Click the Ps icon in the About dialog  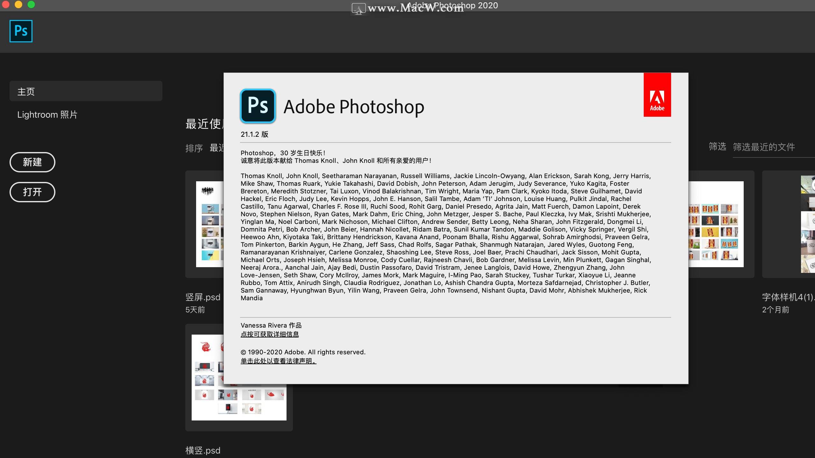(258, 106)
